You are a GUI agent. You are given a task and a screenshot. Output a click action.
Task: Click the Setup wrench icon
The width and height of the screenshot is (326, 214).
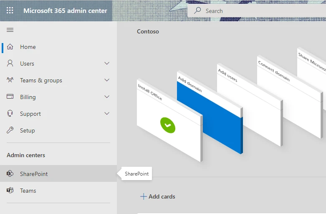(x=10, y=130)
